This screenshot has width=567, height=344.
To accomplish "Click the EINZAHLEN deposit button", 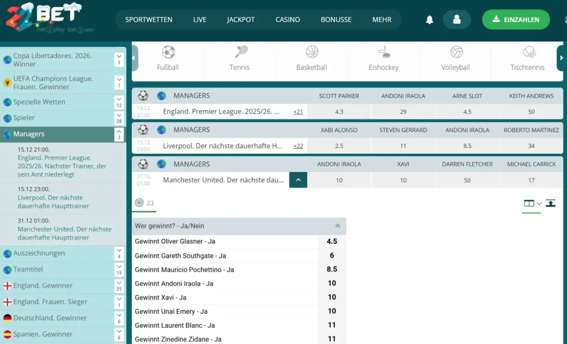I will pyautogui.click(x=516, y=19).
